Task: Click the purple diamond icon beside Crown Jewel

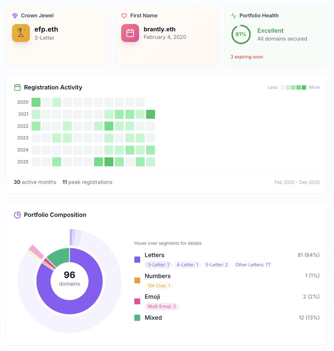Action: 15,16
